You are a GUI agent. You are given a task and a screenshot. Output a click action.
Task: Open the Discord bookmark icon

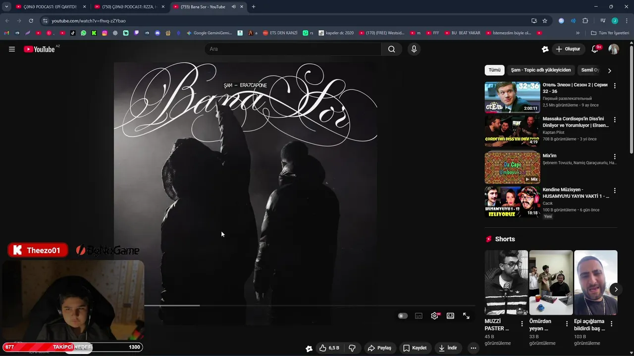158,33
